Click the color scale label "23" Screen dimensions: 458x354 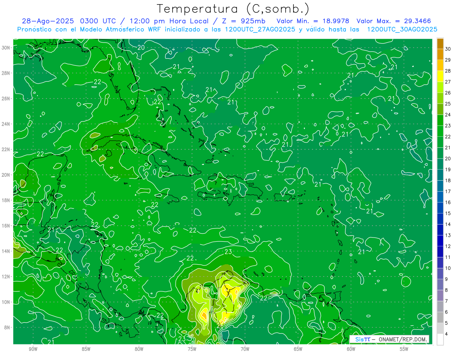coord(448,126)
